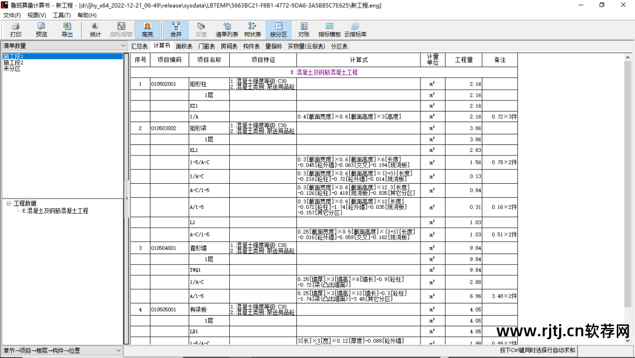The width and height of the screenshot is (635, 358).
Task: Collapse the 工程数据 tree node
Action: point(9,204)
